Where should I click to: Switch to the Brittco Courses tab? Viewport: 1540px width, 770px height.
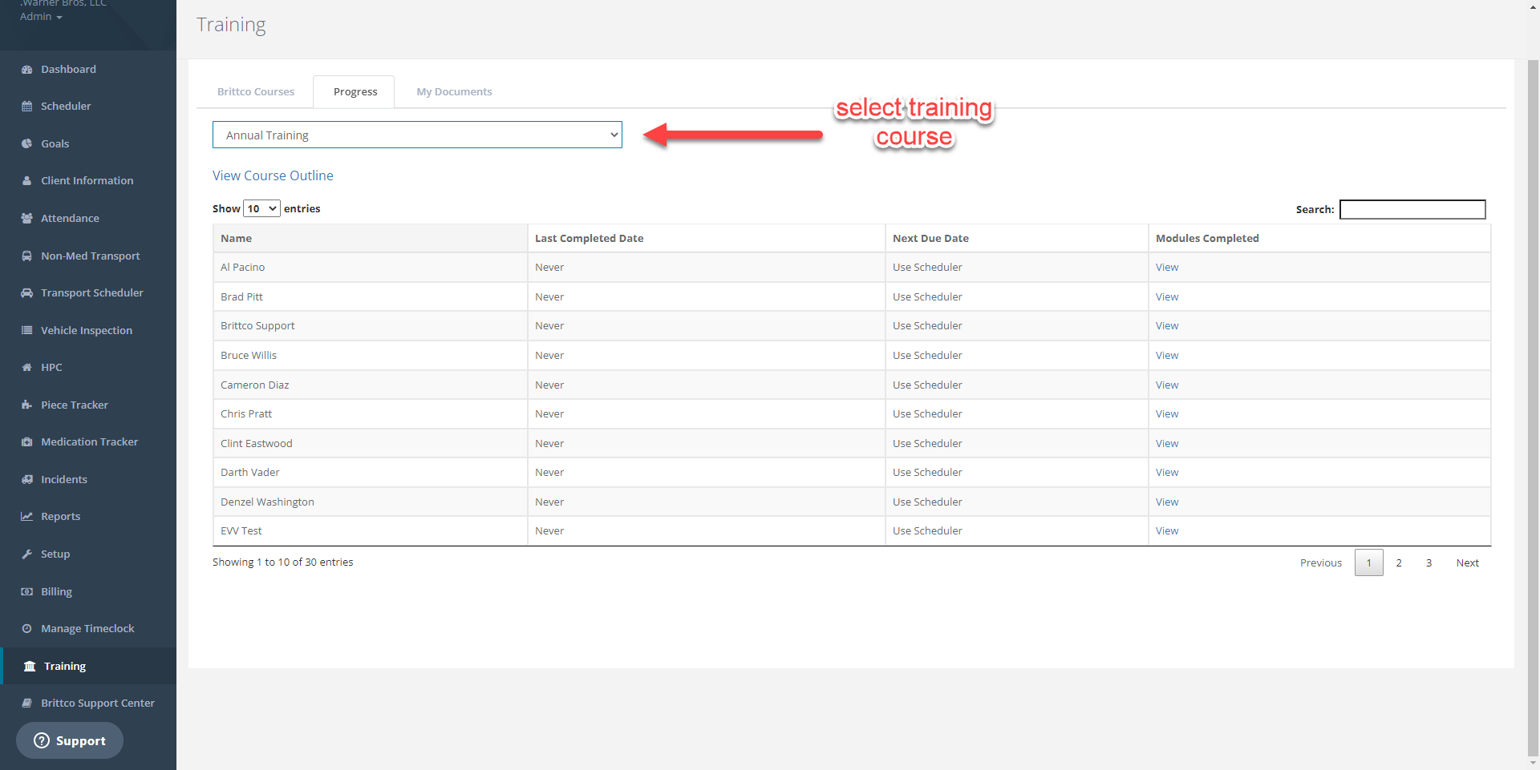pos(256,92)
